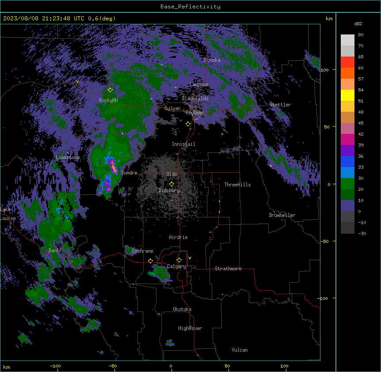Click the yellow marker below RedDeer
Screen dimensions: 381x372
(188, 124)
